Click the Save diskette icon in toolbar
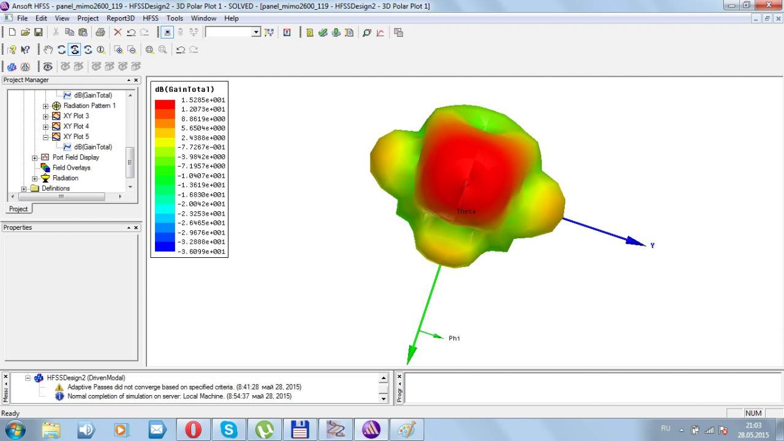784x441 pixels. click(39, 32)
